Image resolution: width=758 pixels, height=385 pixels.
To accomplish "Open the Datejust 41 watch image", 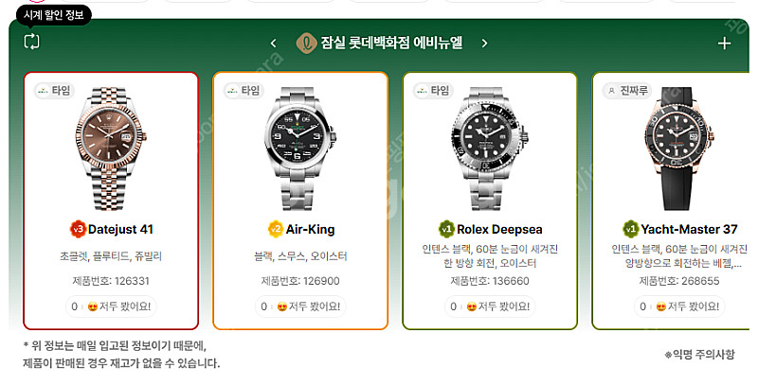I will tap(111, 149).
